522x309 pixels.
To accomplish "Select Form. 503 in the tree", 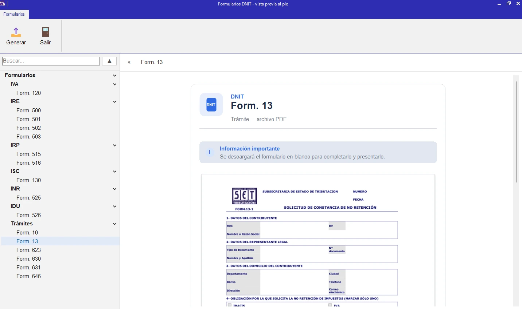I will [x=29, y=137].
